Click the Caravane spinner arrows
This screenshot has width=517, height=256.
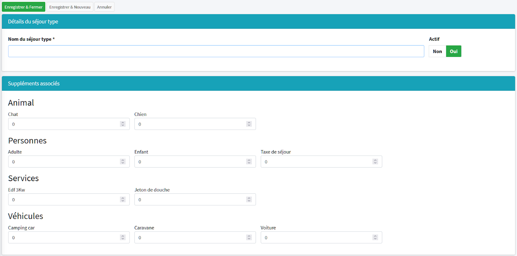click(x=249, y=238)
